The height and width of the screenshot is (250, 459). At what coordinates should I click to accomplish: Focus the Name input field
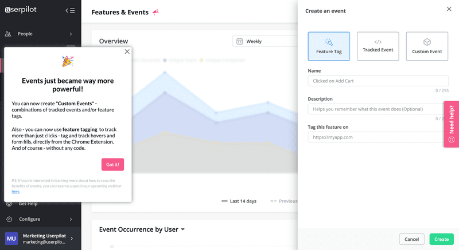pyautogui.click(x=378, y=81)
